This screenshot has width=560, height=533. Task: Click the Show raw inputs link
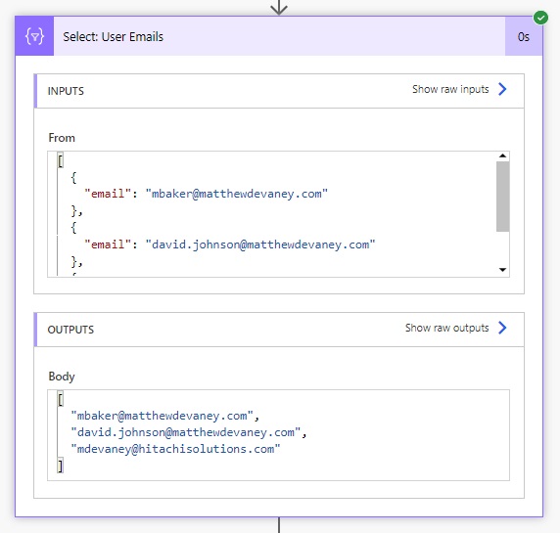coord(450,89)
